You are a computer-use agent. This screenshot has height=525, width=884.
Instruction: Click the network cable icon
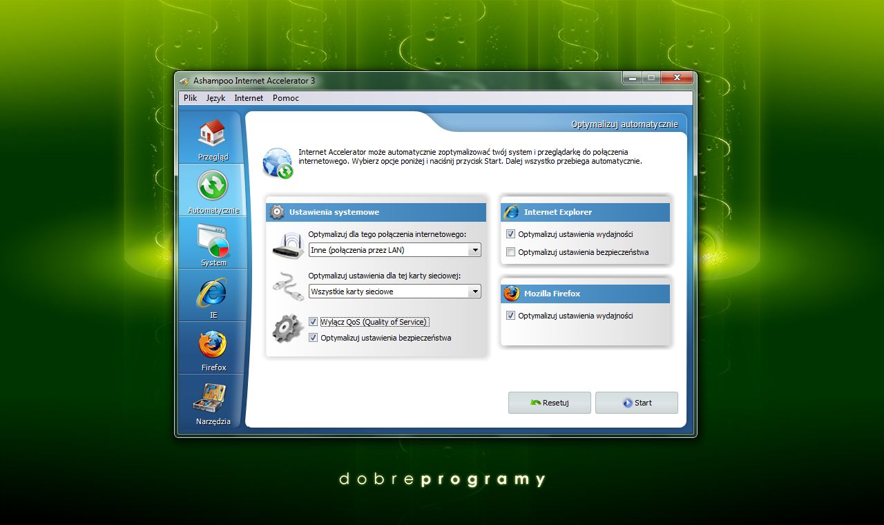tap(289, 285)
